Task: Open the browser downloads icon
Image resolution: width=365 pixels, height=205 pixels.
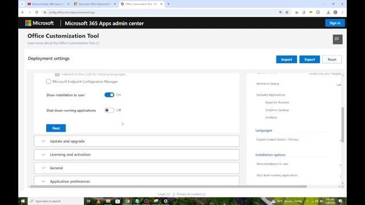Action: (328, 13)
